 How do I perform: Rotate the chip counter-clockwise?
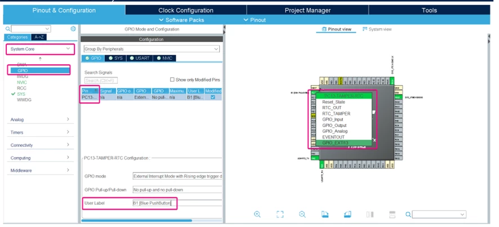click(x=347, y=214)
